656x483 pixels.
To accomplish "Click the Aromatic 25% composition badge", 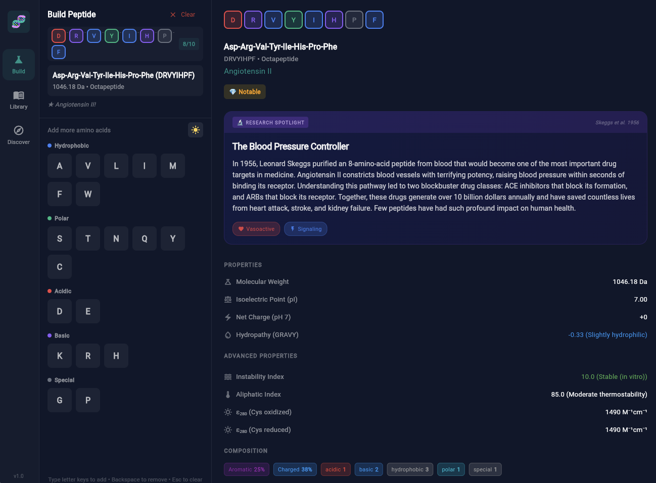I will click(246, 469).
